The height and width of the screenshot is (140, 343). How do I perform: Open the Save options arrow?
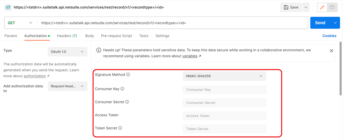[306, 7]
